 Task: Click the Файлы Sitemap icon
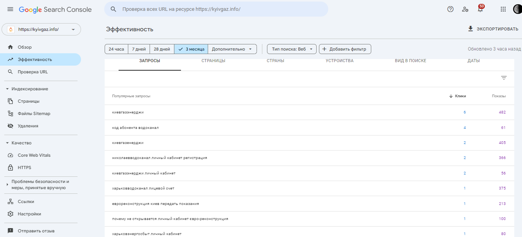click(x=10, y=113)
